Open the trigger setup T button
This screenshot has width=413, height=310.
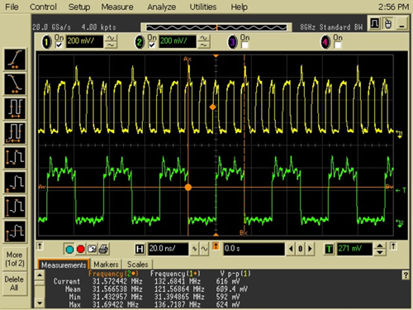(x=329, y=249)
